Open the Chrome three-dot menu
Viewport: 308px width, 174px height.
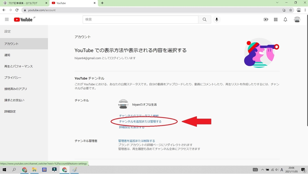point(305,10)
